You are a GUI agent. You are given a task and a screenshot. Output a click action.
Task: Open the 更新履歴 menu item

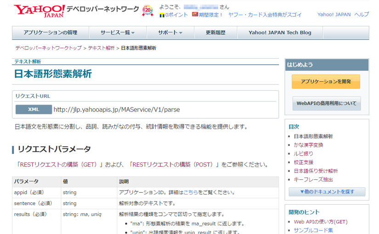215,33
